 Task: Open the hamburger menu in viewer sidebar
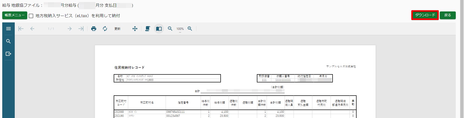(8, 29)
